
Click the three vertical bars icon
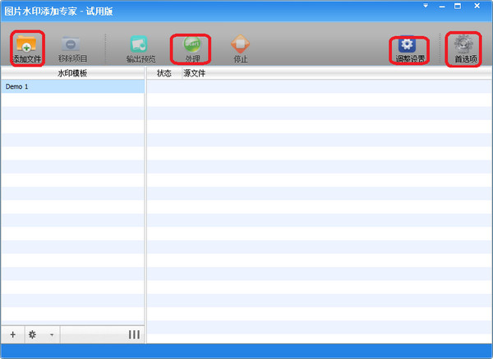[x=134, y=334]
